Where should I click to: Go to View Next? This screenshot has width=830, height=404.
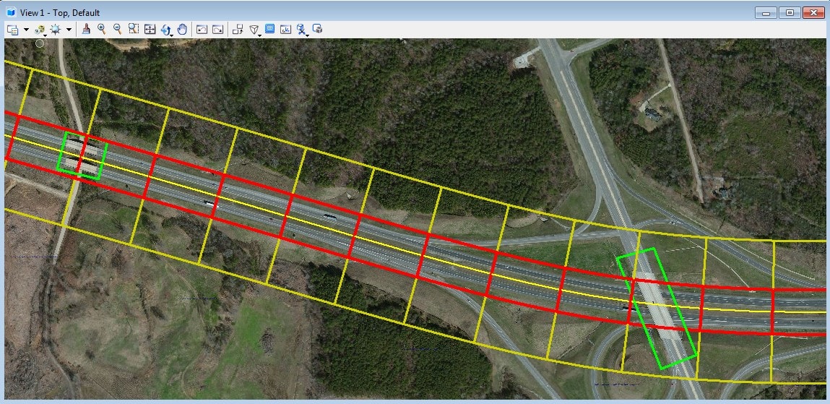217,30
